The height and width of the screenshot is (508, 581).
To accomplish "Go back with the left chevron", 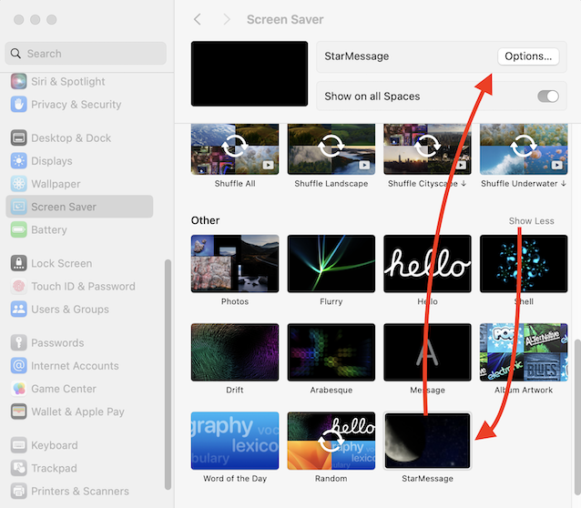I will 198,19.
